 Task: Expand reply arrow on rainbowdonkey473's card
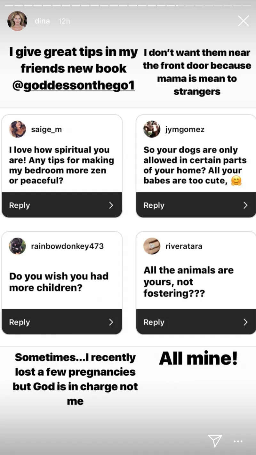(x=111, y=322)
